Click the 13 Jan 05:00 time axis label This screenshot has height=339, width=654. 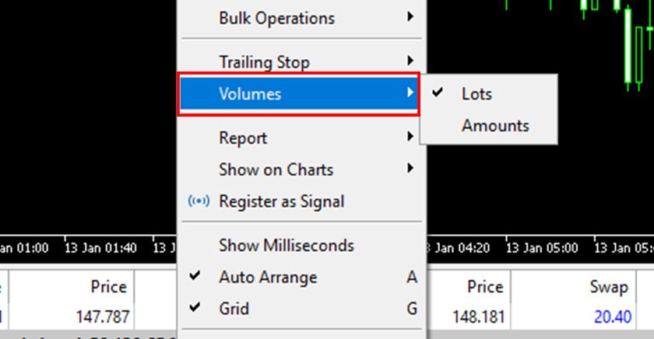[542, 248]
